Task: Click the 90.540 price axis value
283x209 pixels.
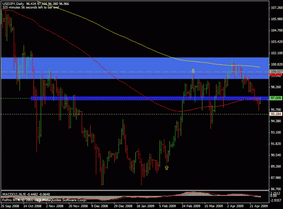Action: (276, 155)
